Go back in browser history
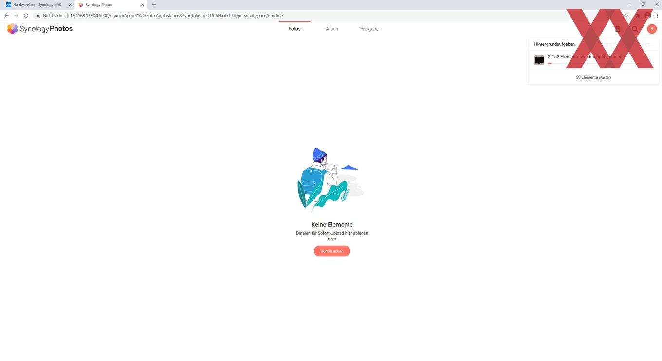Viewport: 662px width, 361px height. [x=6, y=16]
